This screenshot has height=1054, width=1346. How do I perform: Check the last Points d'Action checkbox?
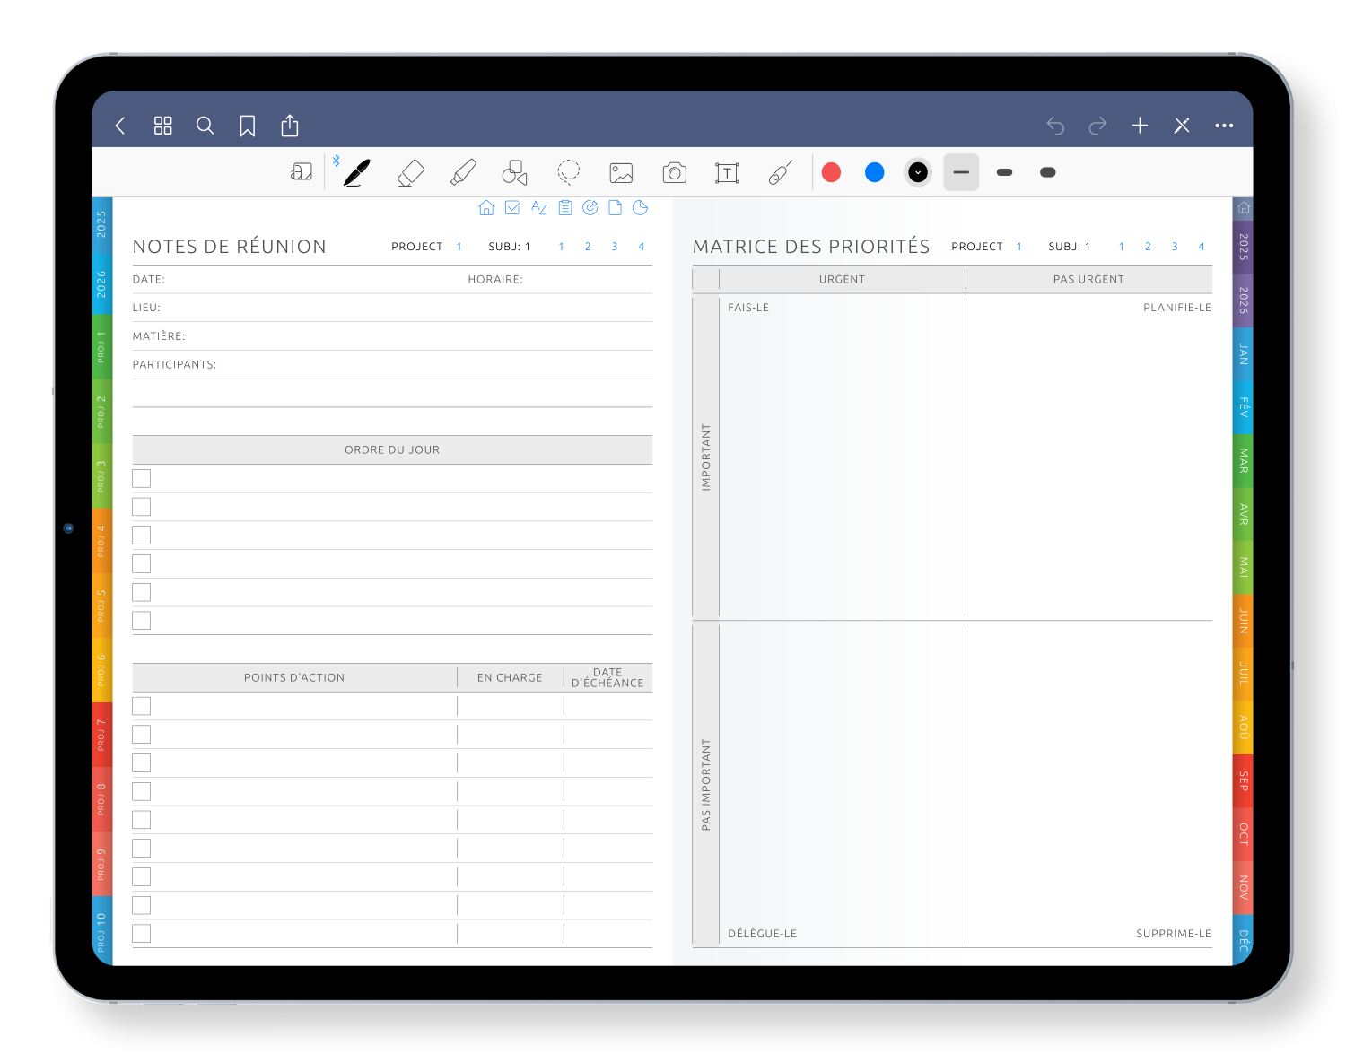[142, 934]
